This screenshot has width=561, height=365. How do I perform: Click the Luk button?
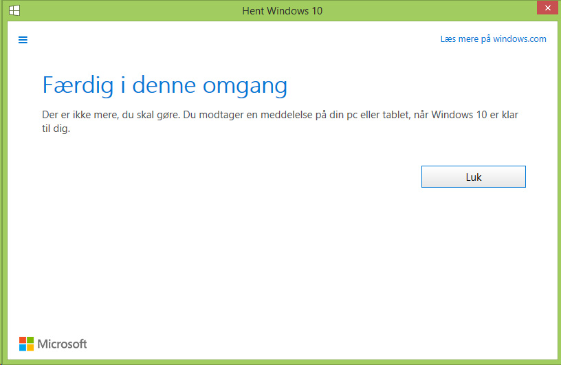[473, 177]
